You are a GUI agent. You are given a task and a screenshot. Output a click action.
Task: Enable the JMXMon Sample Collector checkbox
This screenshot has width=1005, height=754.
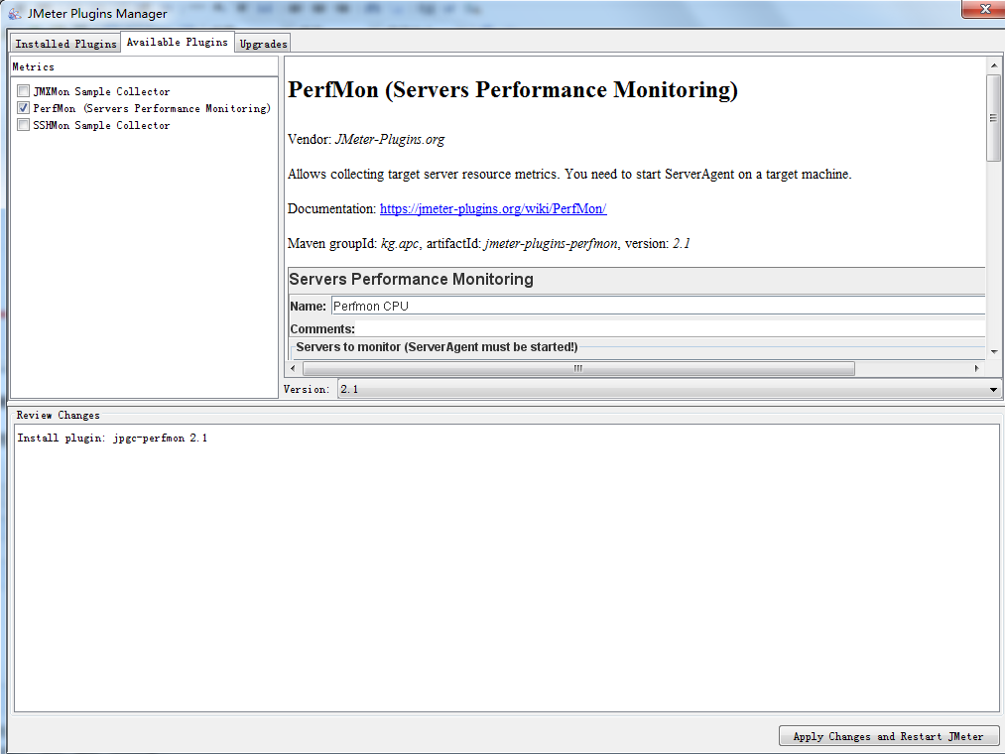click(x=23, y=91)
